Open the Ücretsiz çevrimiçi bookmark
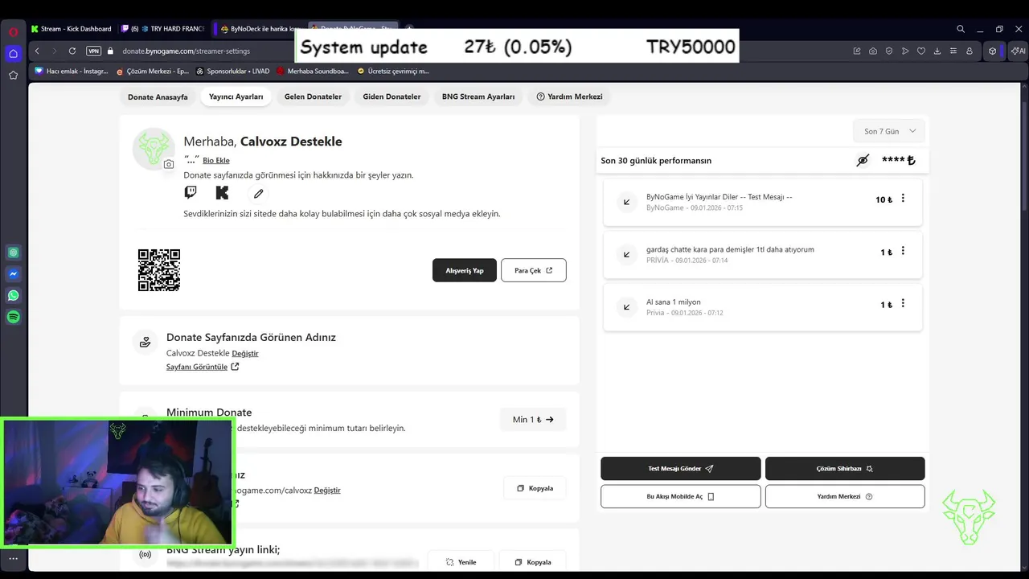1029x579 pixels. (x=394, y=71)
